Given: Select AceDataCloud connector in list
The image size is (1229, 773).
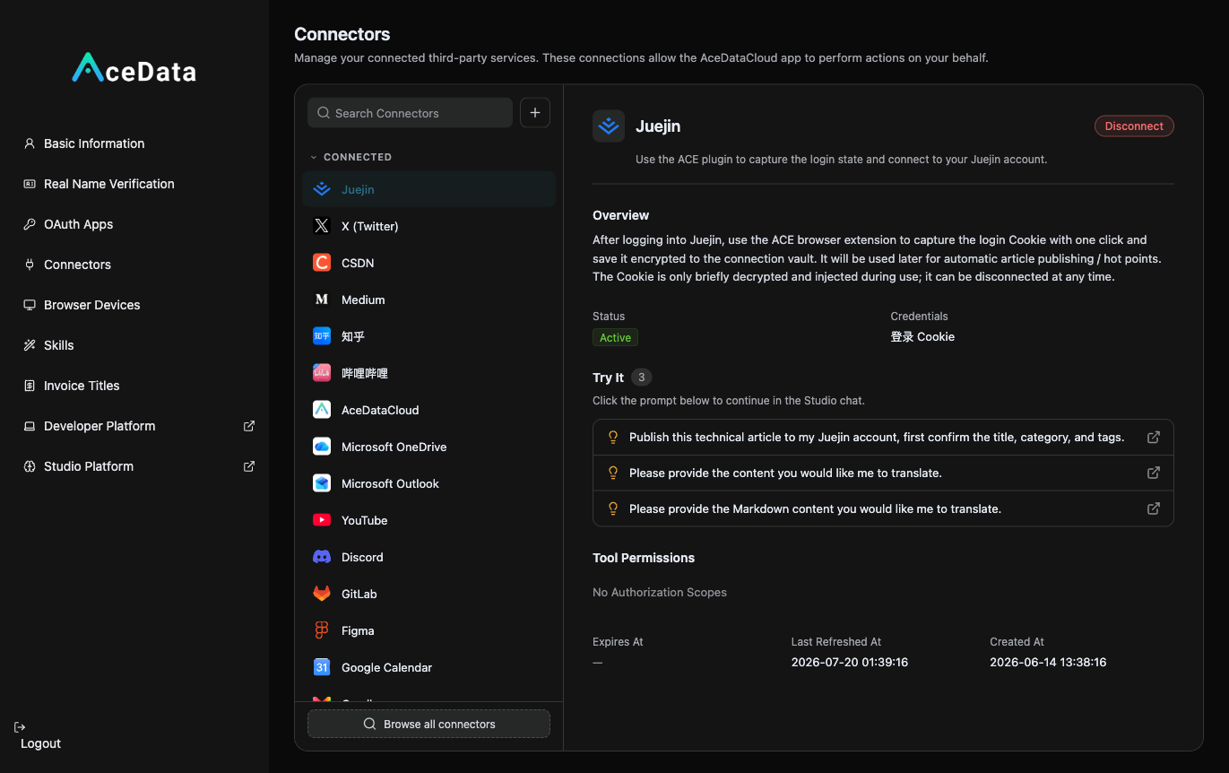Looking at the screenshot, I should [428, 410].
